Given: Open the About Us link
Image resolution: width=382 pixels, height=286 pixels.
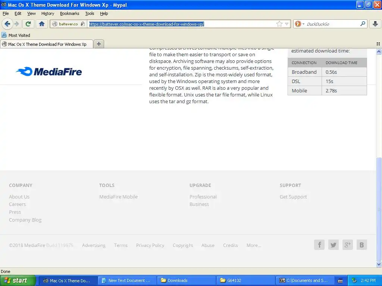Looking at the screenshot, I should coord(19,197).
